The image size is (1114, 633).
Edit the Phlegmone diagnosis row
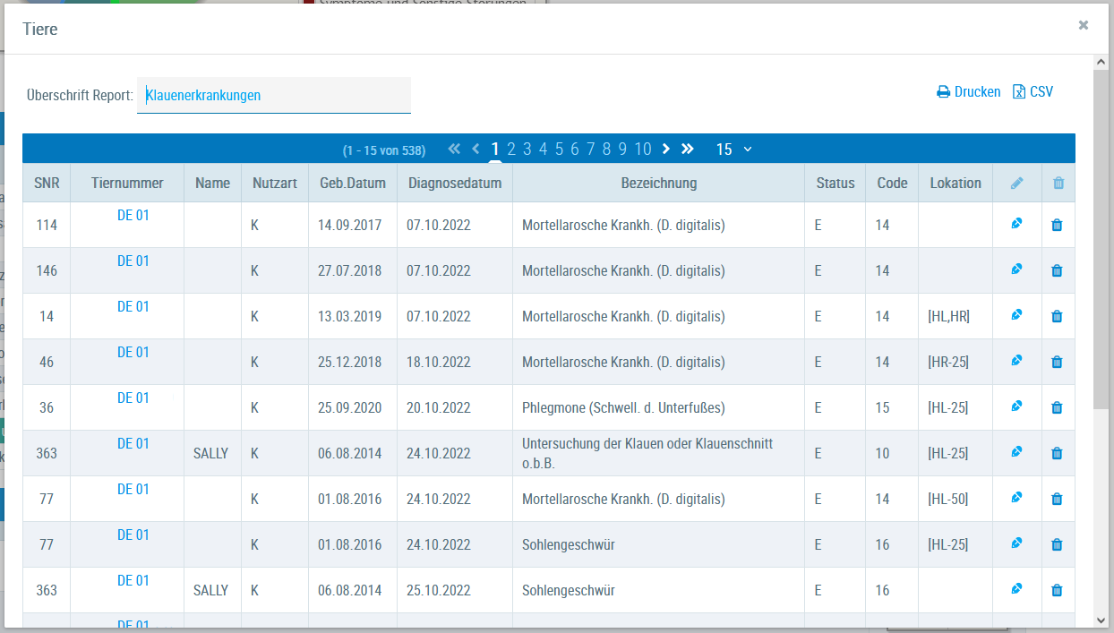pos(1016,406)
